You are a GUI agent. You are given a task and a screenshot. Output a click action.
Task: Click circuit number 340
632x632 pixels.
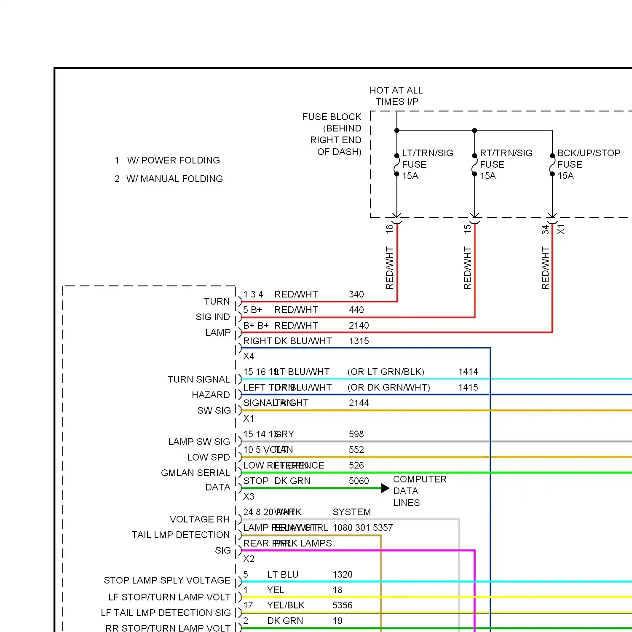(x=356, y=294)
